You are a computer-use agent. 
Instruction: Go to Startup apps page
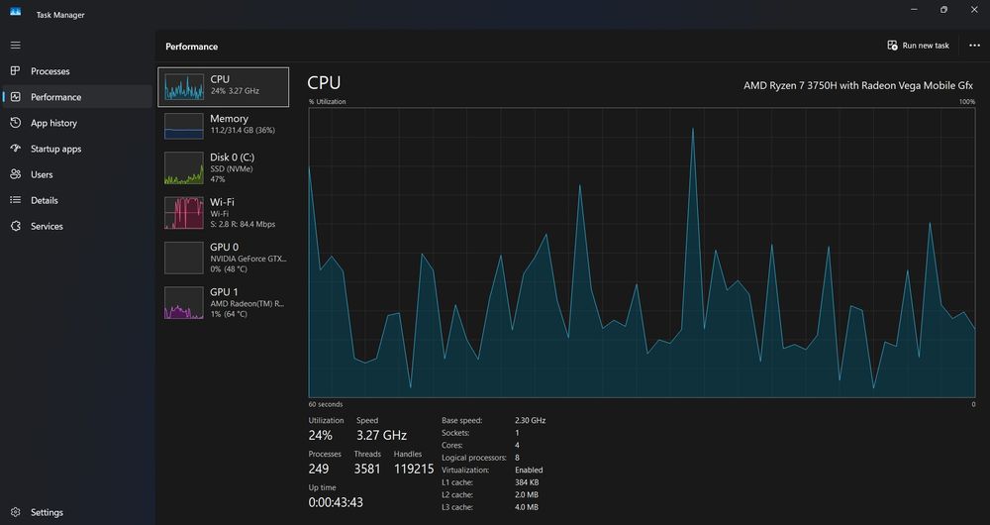click(x=56, y=150)
